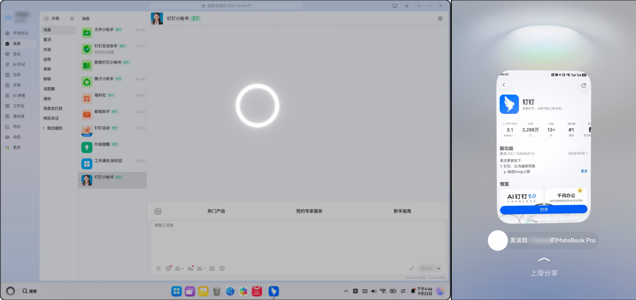Open the taskbar 搜索 search

click(30, 291)
